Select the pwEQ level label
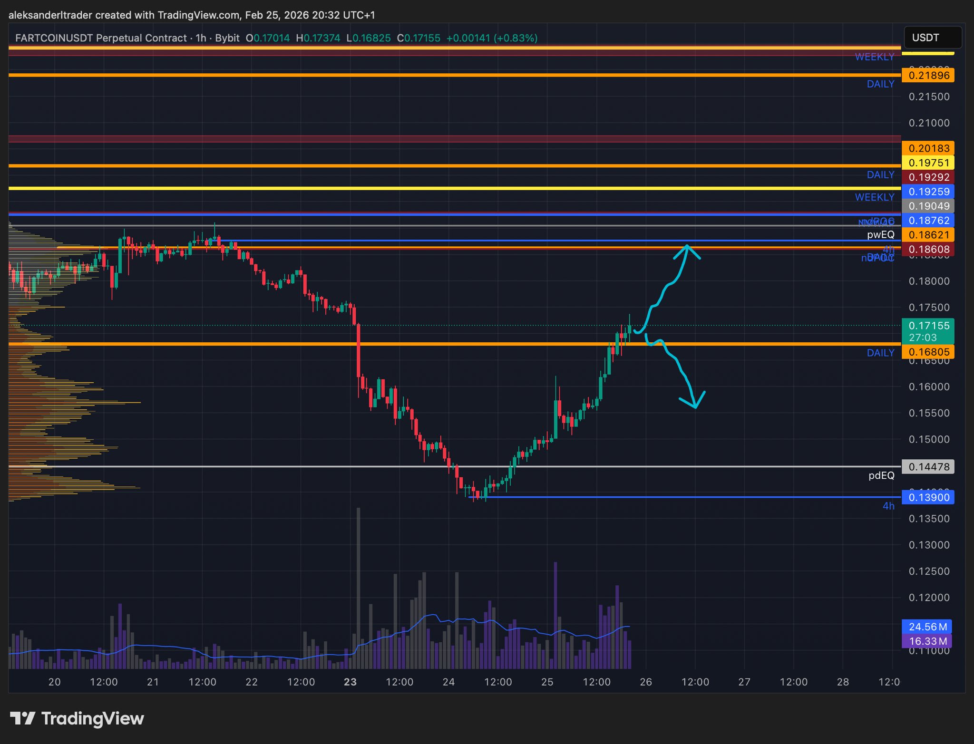The width and height of the screenshot is (974, 744). [x=880, y=234]
